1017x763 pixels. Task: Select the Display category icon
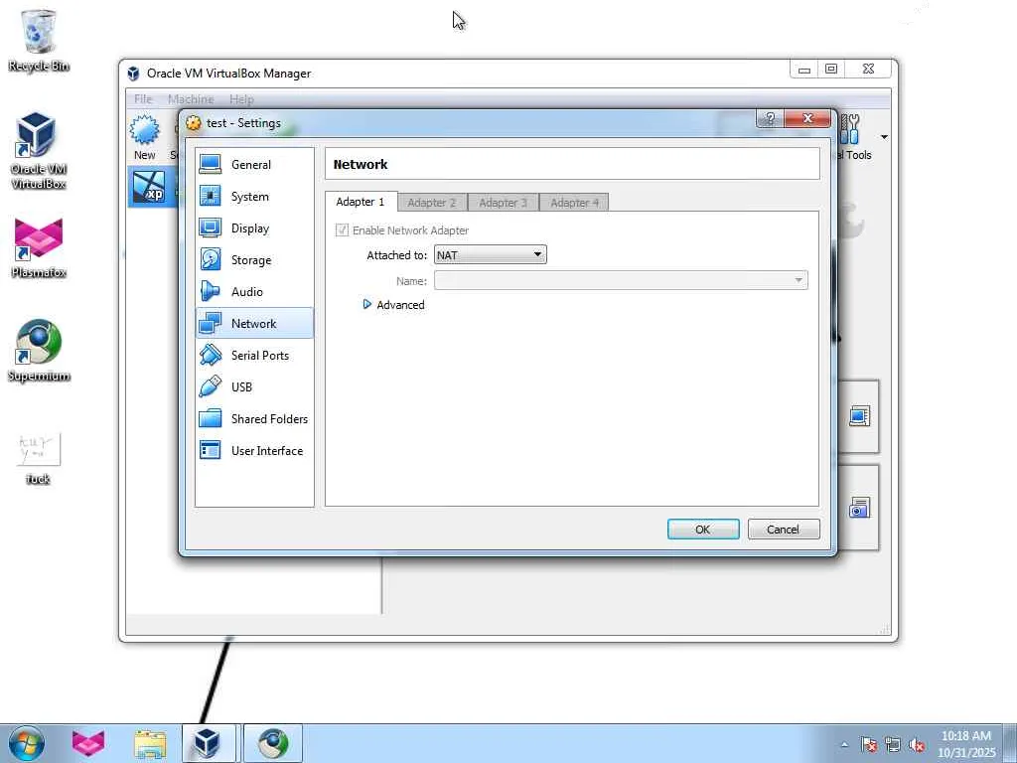(x=211, y=228)
